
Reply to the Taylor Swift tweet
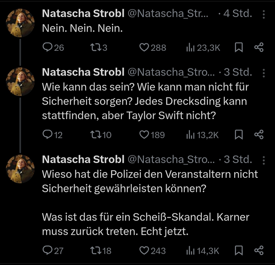point(48,134)
